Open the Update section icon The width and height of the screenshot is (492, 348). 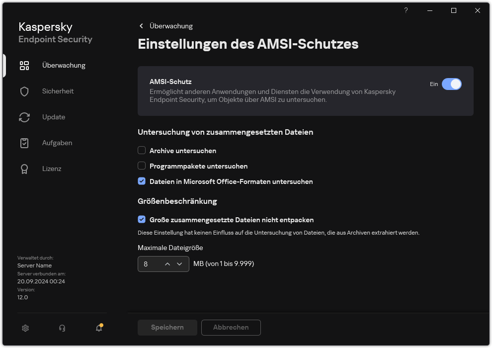coord(24,117)
